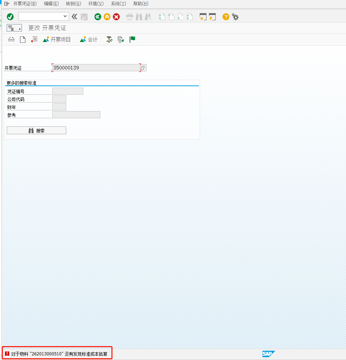Click the green Enter checkmark icon

point(10,17)
